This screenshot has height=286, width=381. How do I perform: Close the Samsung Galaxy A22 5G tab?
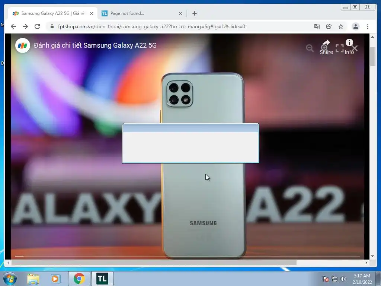point(92,14)
